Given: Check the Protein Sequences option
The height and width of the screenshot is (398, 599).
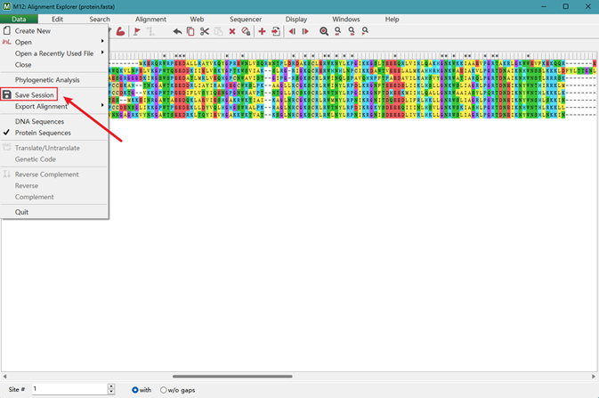Looking at the screenshot, I should [x=43, y=133].
